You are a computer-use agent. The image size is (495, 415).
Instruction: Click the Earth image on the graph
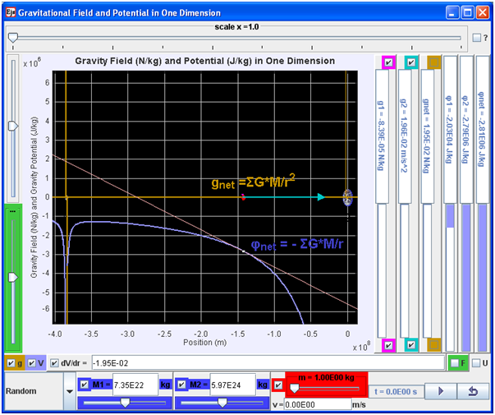(x=347, y=197)
